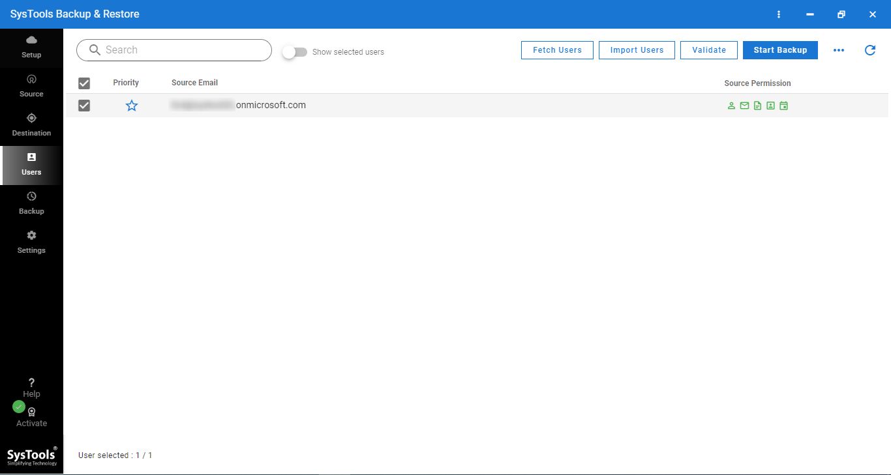Click Fetch Users button
Viewport: 891px width, 475px height.
point(557,50)
